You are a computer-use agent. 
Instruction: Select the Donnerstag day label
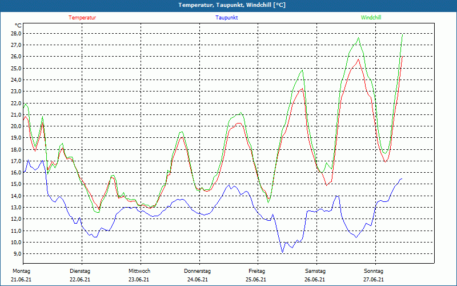coord(197,271)
